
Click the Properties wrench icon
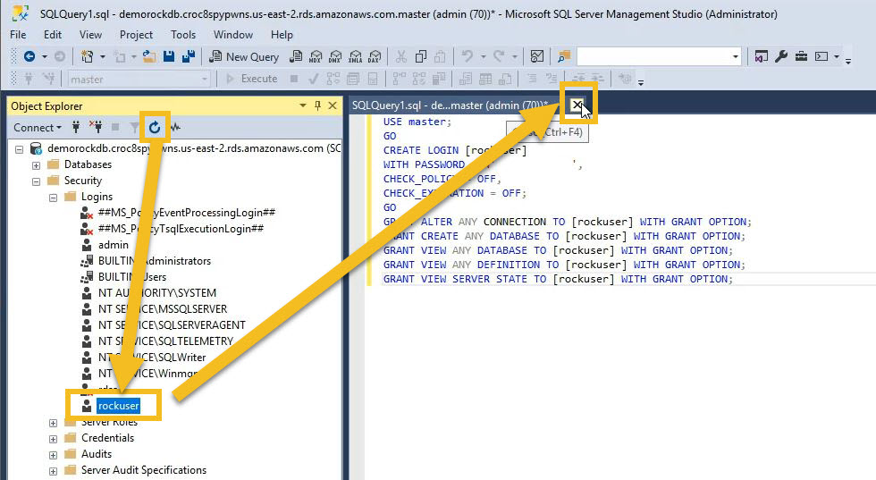(781, 56)
